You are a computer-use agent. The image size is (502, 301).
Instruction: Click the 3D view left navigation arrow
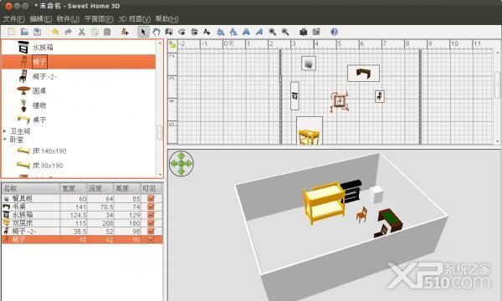pyautogui.click(x=173, y=163)
